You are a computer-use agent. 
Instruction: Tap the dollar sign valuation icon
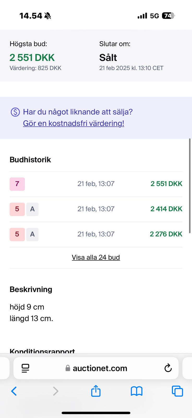click(15, 112)
